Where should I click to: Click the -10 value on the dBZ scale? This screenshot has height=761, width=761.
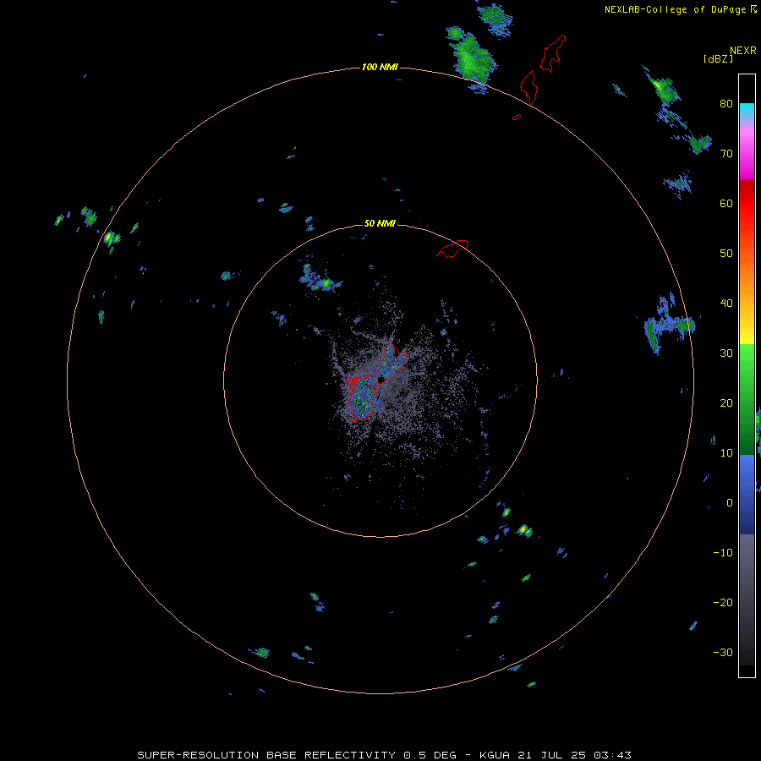[x=723, y=553]
